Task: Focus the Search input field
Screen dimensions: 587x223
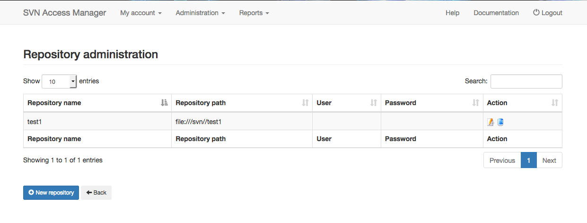Action: 526,81
